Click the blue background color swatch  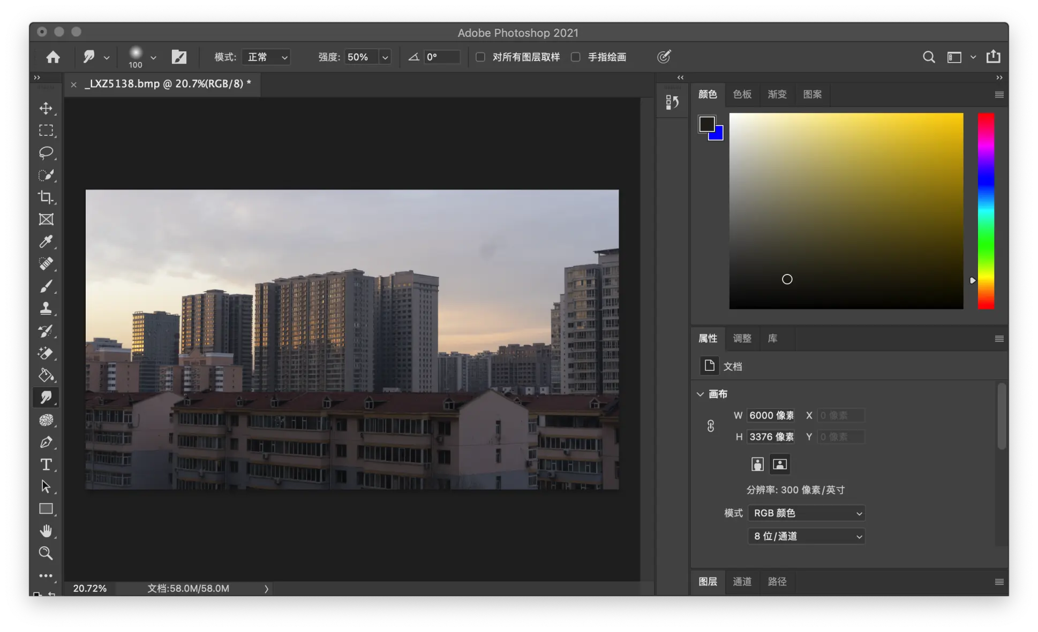(x=719, y=135)
